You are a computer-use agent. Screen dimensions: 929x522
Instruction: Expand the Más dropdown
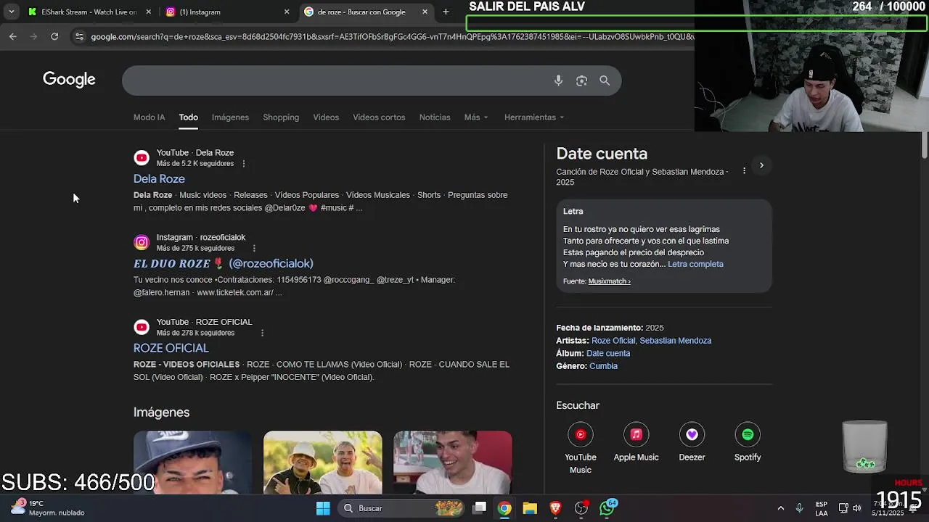(476, 117)
